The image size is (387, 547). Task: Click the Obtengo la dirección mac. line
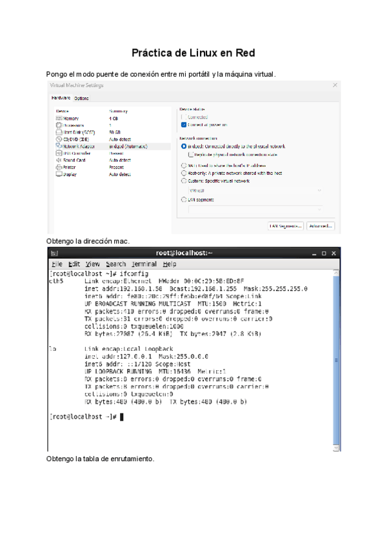pos(88,241)
